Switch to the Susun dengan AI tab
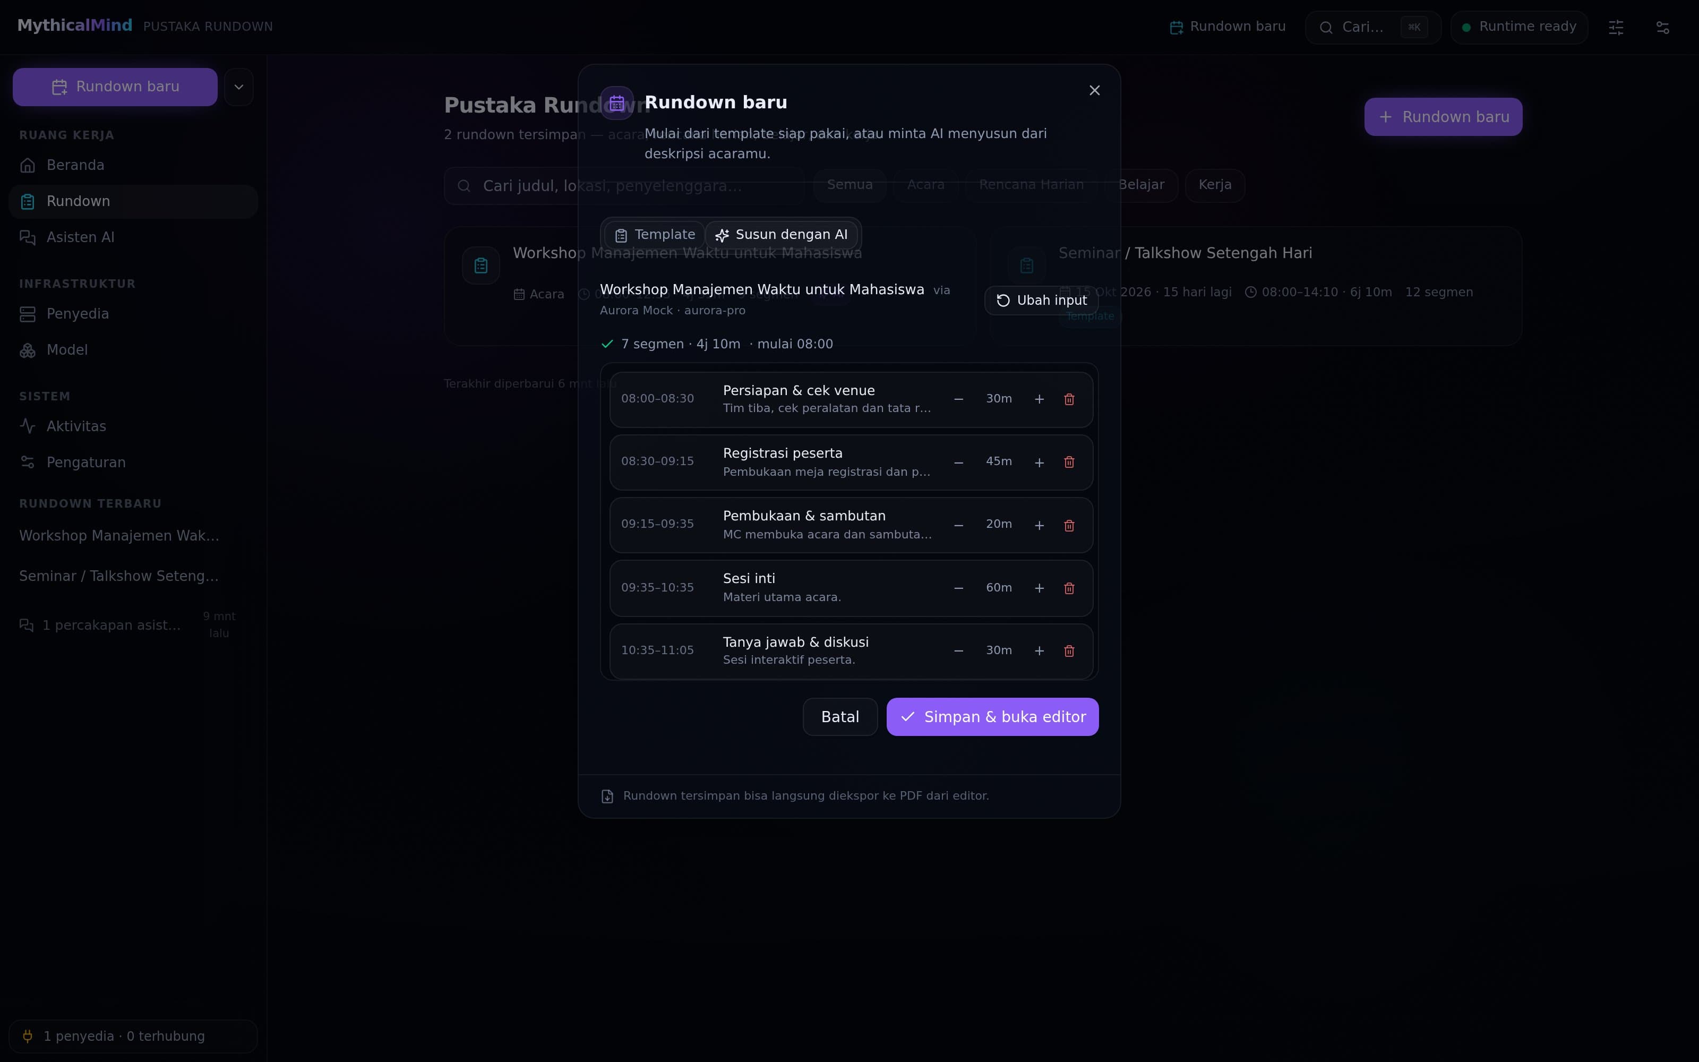This screenshot has height=1062, width=1699. tap(782, 235)
